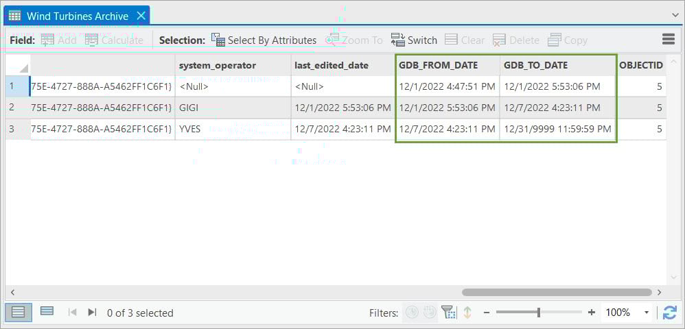Image resolution: width=685 pixels, height=329 pixels.
Task: Click the zoom in plus button
Action: pyautogui.click(x=592, y=313)
